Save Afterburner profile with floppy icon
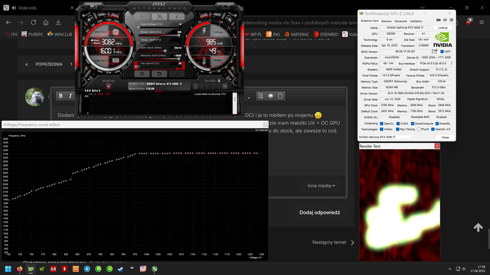This screenshot has width=490, height=275. [225, 86]
